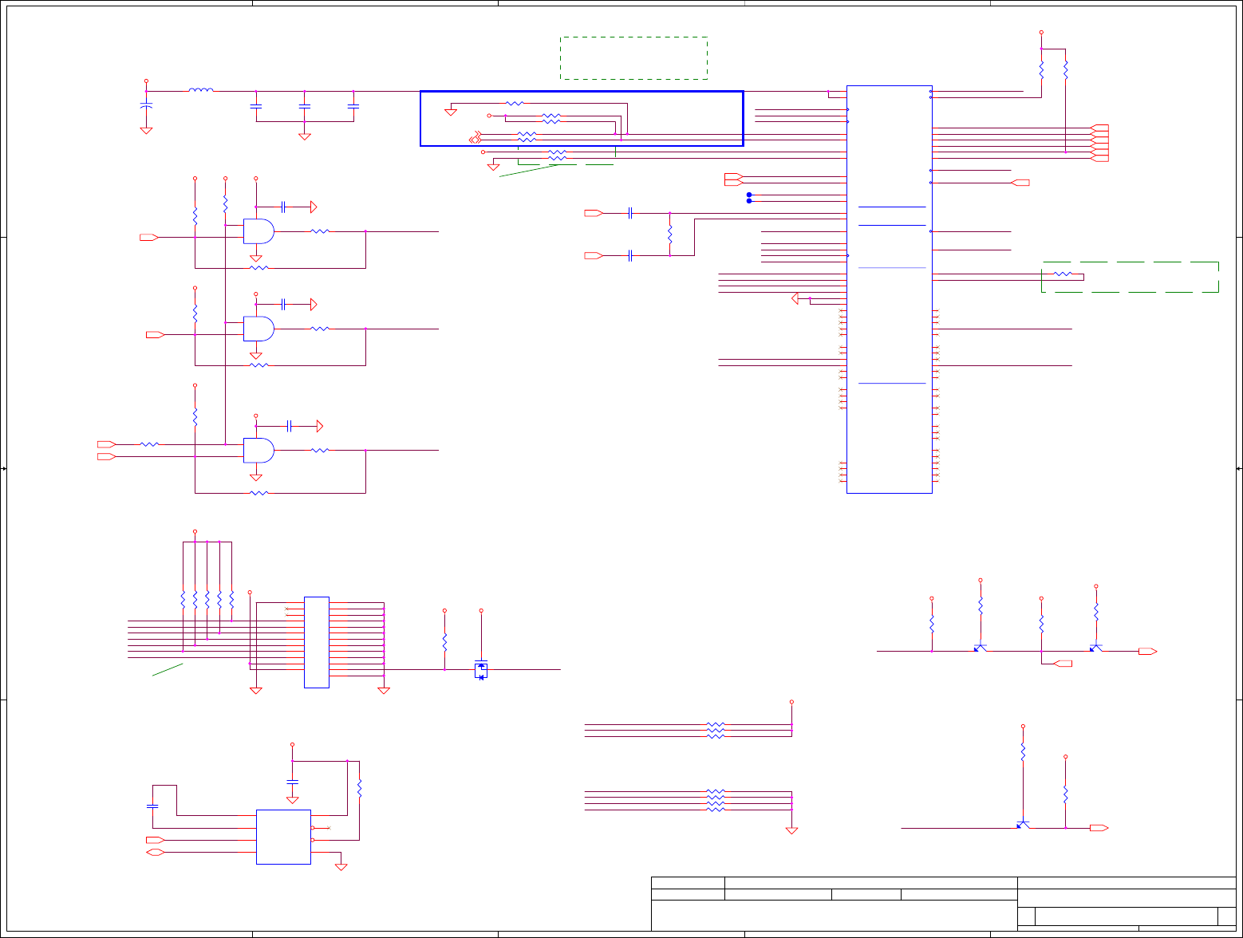Image resolution: width=1243 pixels, height=938 pixels.
Task: Click the MOSFET symbol right of the narrow IC
Action: pos(480,670)
